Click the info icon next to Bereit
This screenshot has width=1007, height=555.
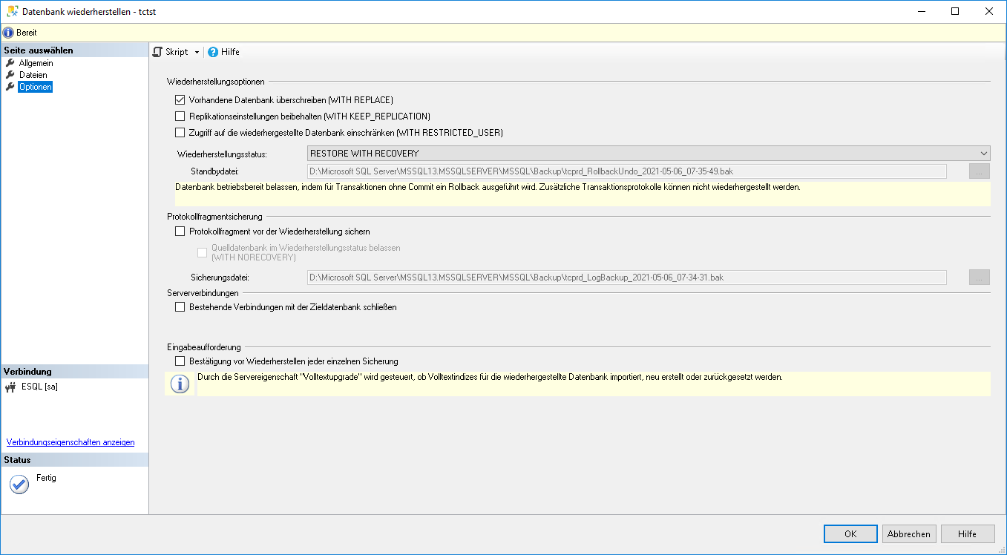coord(8,33)
